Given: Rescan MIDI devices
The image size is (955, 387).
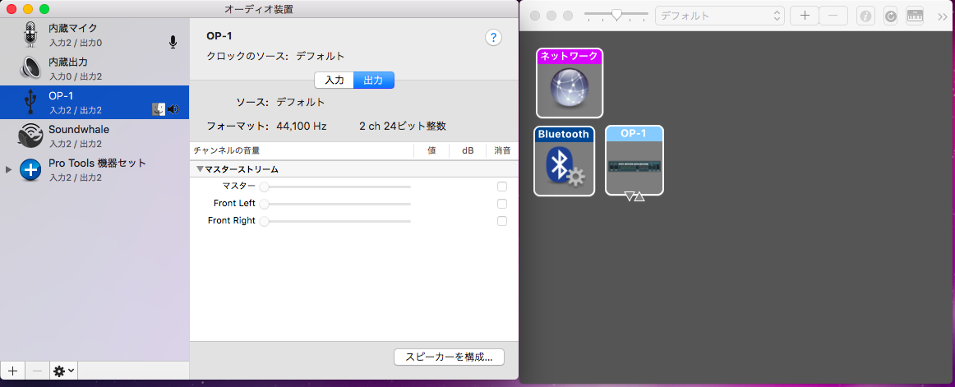Looking at the screenshot, I should coord(890,16).
